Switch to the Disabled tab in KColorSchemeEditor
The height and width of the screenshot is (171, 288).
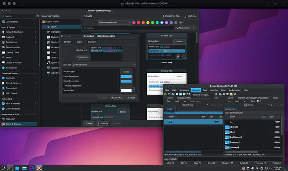[x=91, y=42]
